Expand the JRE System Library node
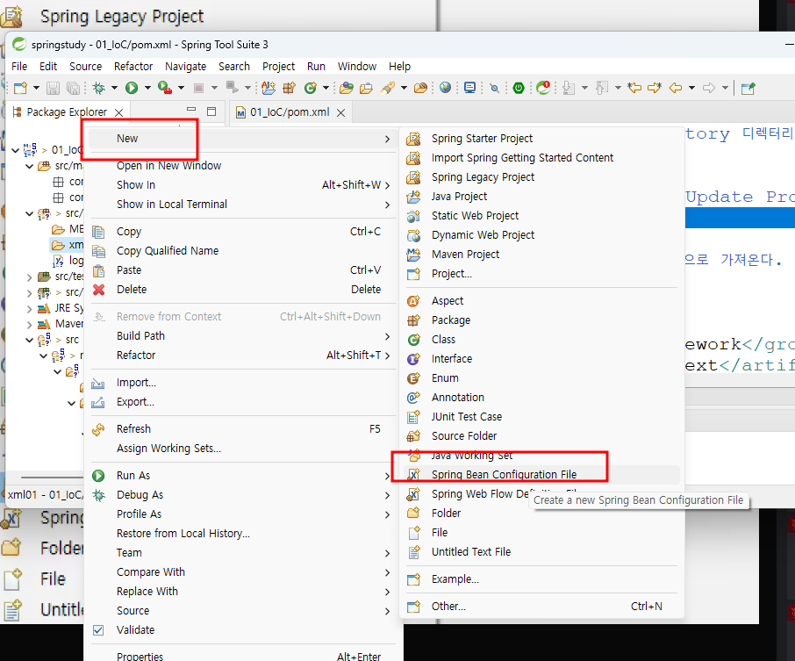Viewport: 795px width, 661px height. 30,308
